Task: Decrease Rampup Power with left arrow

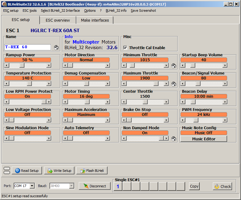Action: pyautogui.click(x=6, y=66)
